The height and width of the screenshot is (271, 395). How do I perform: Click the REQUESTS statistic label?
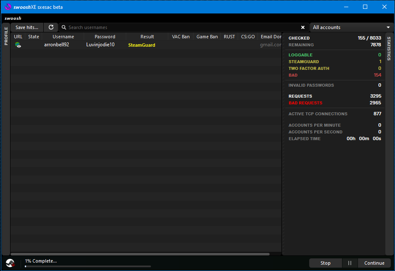tap(300, 96)
